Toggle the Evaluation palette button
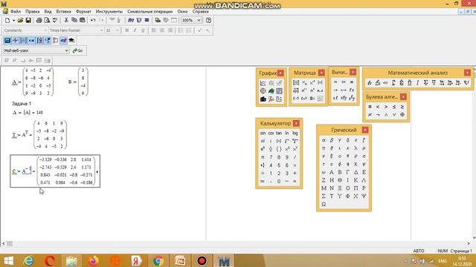The image size is (476, 267). (31, 40)
